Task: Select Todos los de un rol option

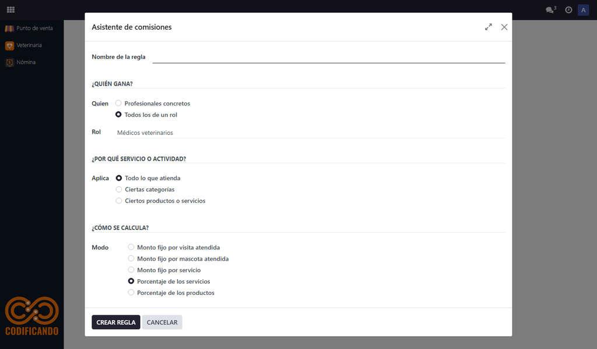Action: (118, 115)
